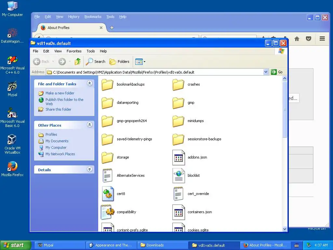Viewport: 333px width, 250px height.
Task: Open the bookmarkbackups folder
Action: (x=123, y=84)
